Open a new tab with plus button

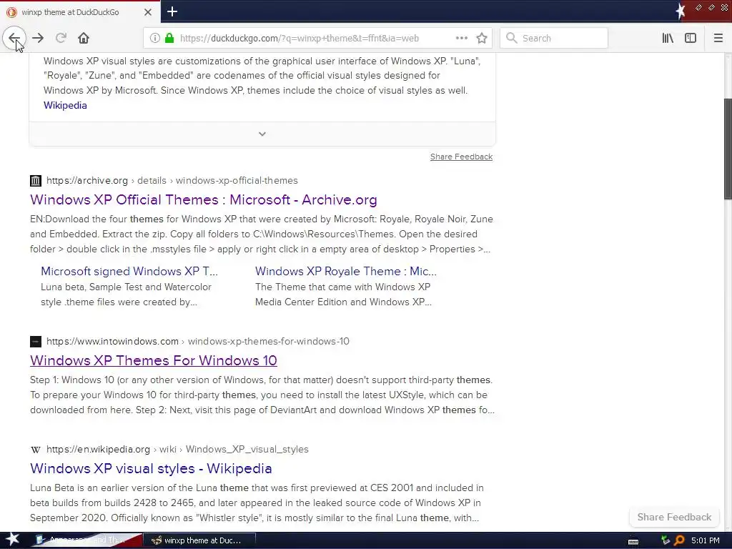click(x=172, y=11)
